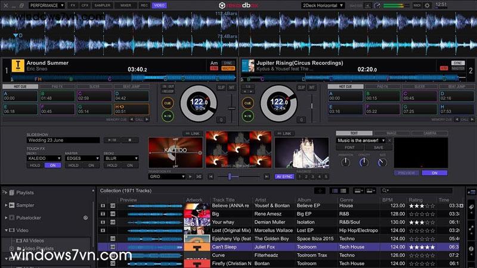Collapse the Video tree item
This screenshot has height=268, width=477.
[x=6, y=230]
